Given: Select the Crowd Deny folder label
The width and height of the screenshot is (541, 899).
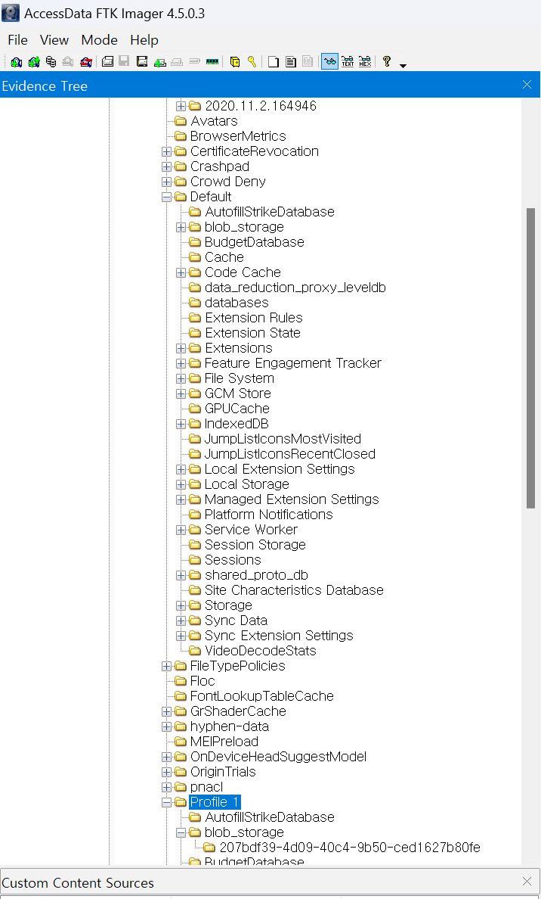Looking at the screenshot, I should (228, 182).
